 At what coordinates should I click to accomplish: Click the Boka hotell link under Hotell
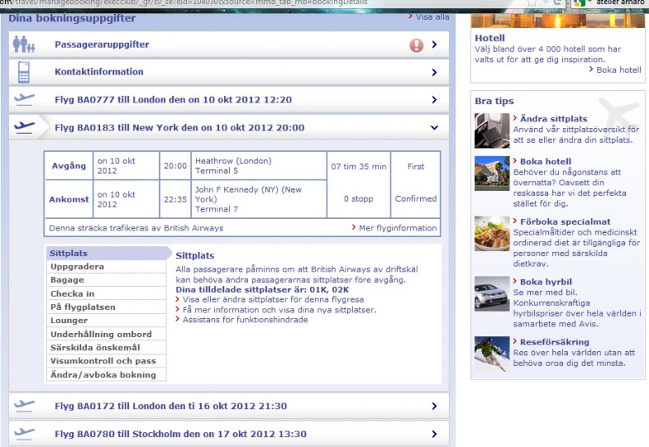[618, 70]
